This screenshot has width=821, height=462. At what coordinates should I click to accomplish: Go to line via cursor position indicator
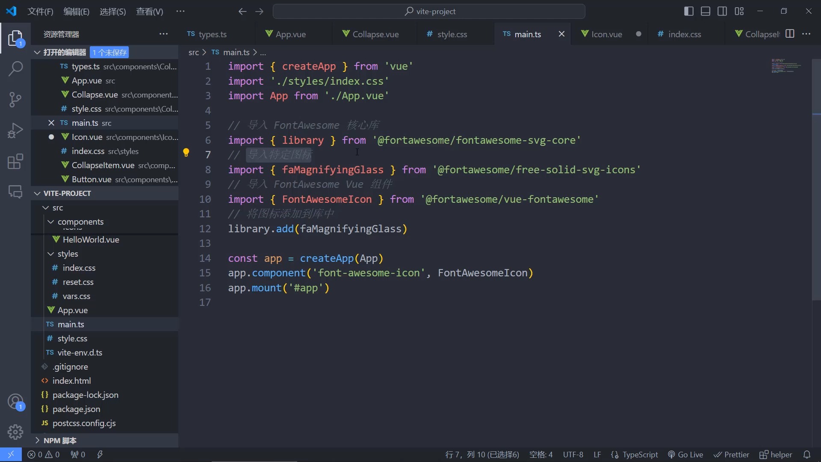coord(482,454)
